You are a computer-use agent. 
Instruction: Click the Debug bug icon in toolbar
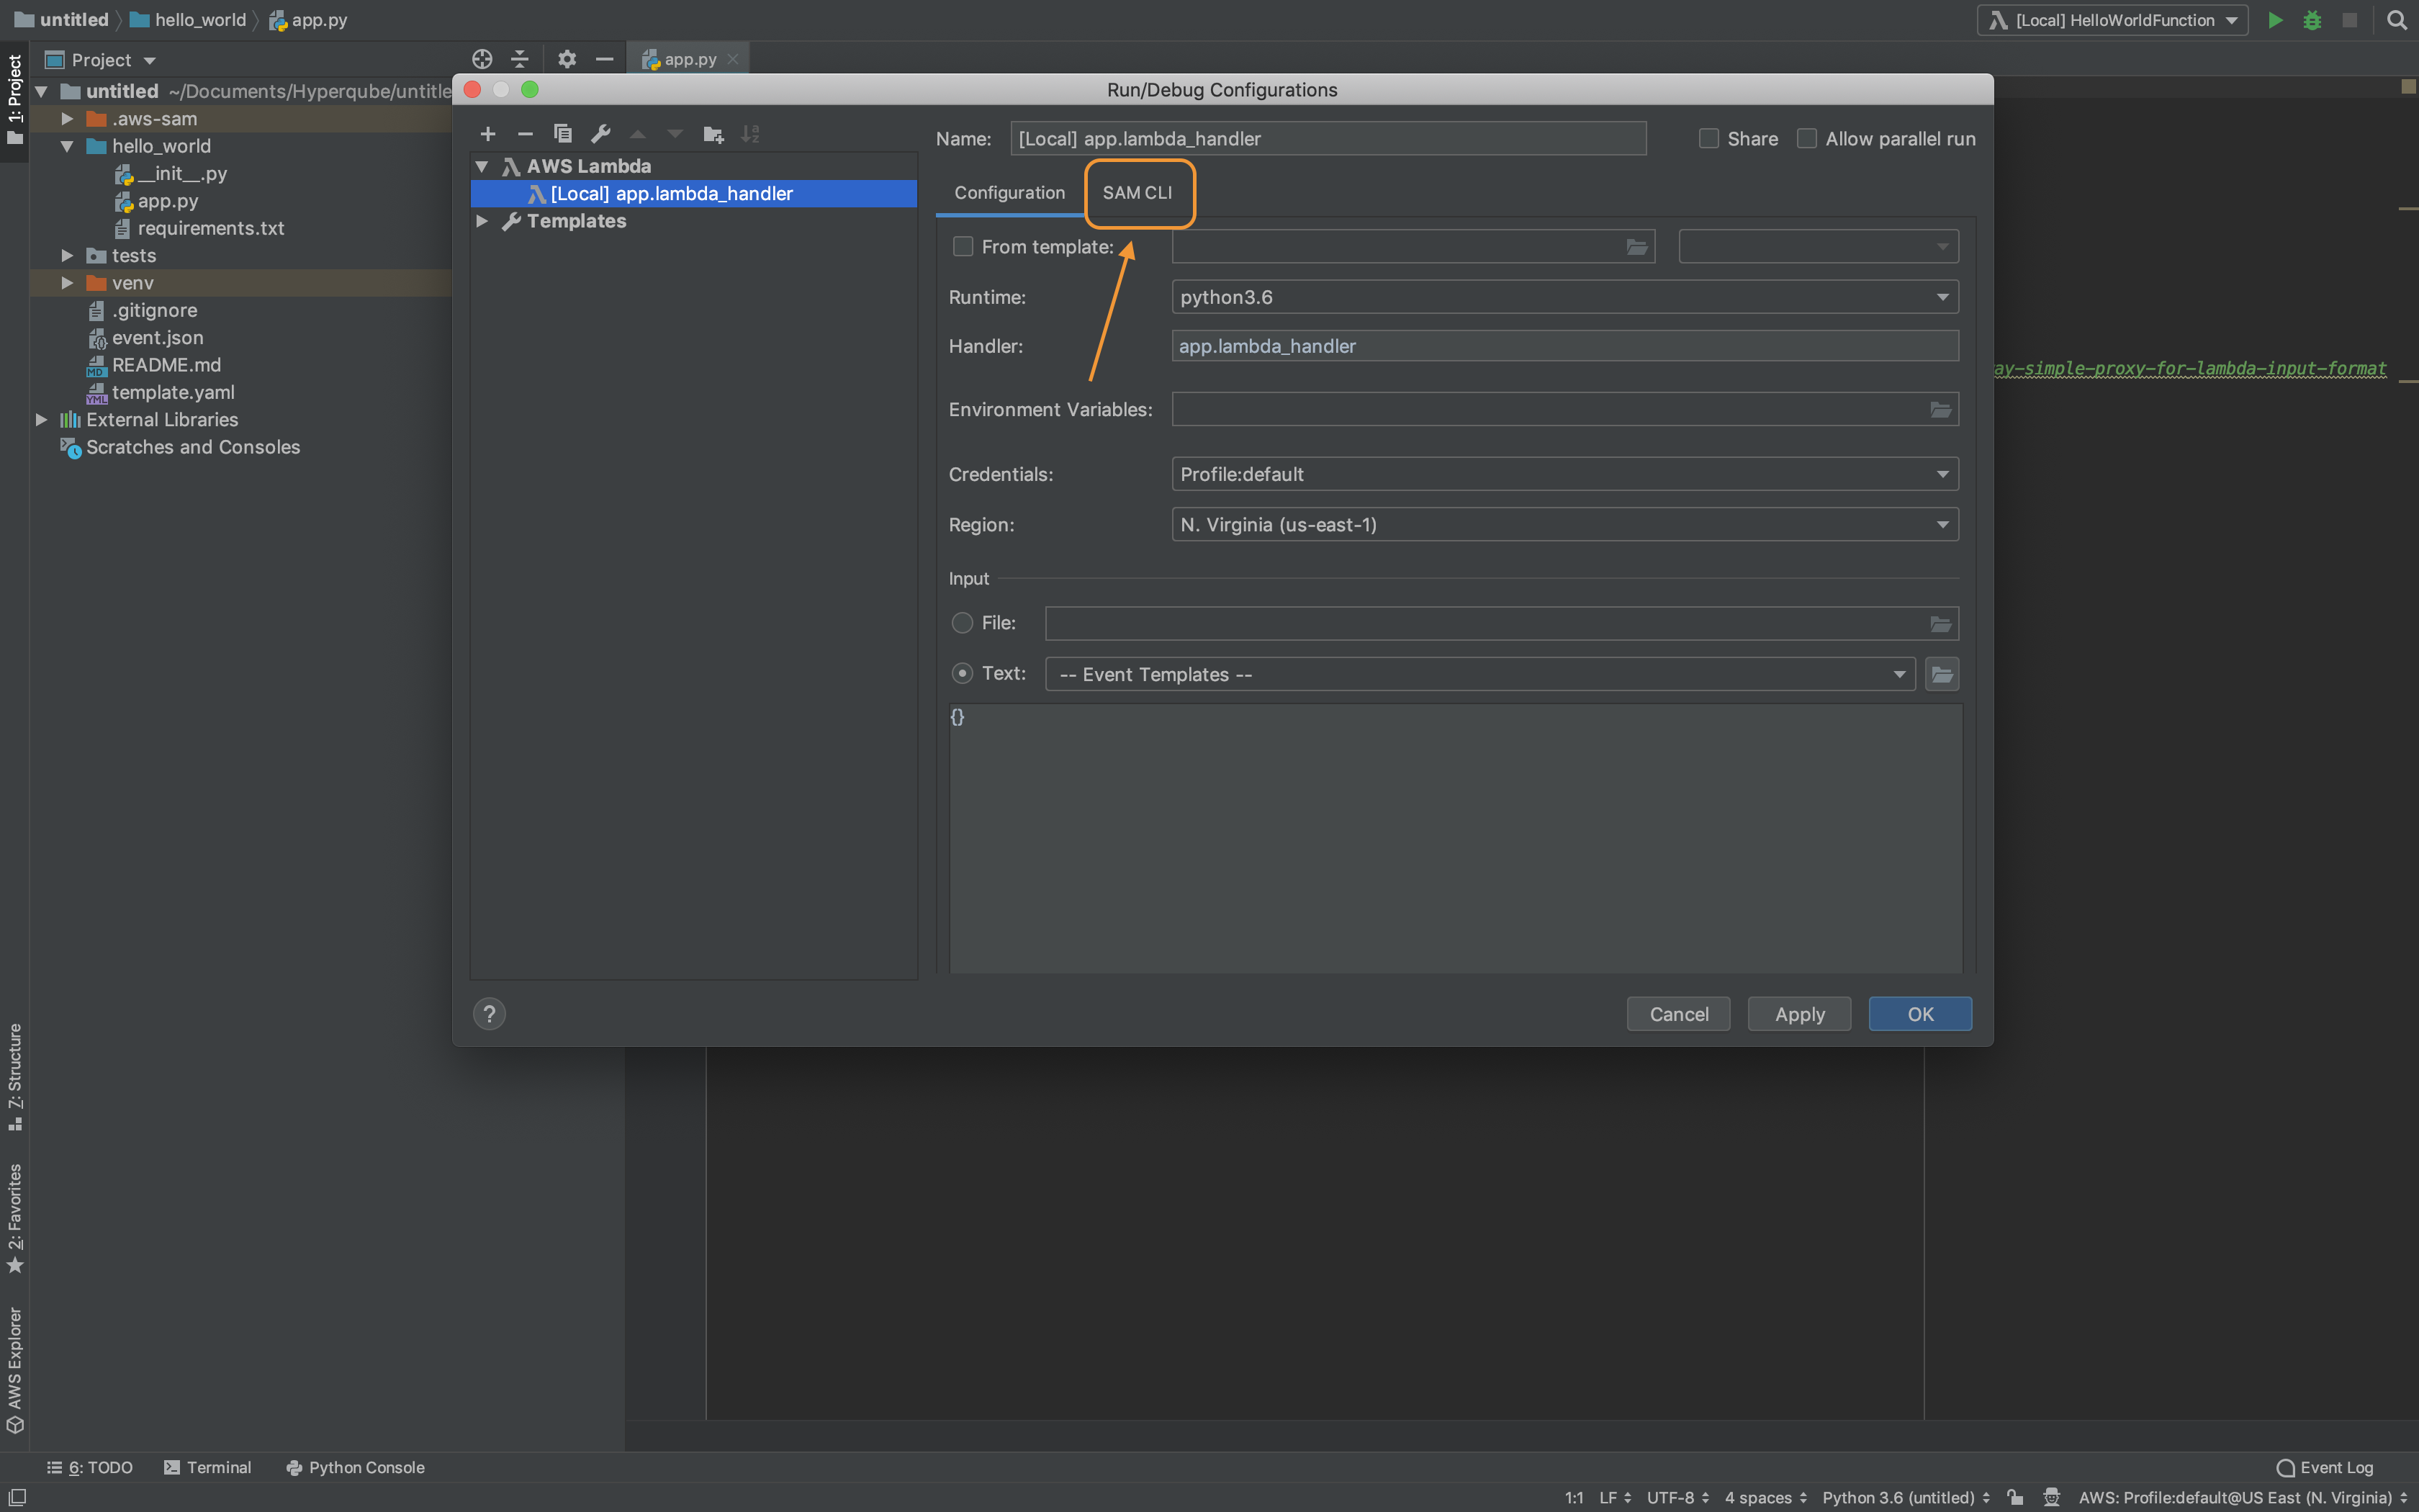click(x=2312, y=20)
